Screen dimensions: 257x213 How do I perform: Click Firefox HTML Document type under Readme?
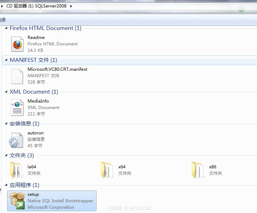click(53, 44)
